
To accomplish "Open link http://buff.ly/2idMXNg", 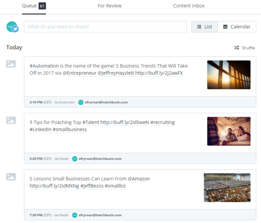I will (x=54, y=186).
